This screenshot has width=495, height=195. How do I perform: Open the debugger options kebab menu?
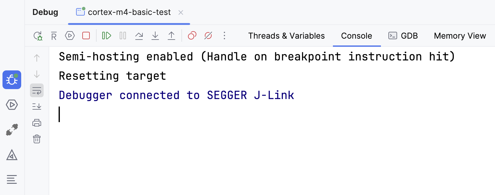(x=224, y=36)
